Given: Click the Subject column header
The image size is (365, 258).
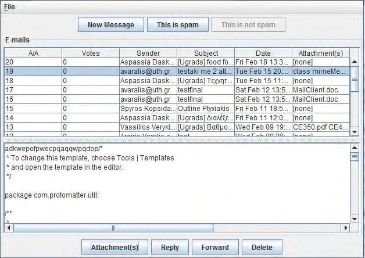Looking at the screenshot, I should point(206,53).
